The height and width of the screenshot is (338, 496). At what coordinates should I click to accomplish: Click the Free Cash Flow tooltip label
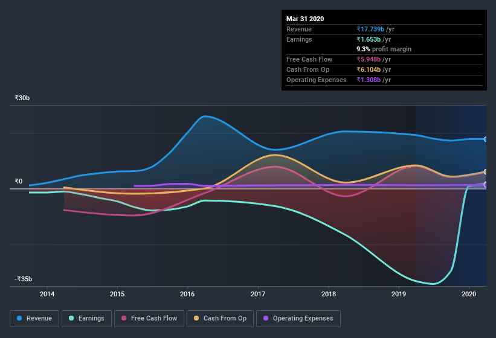pos(309,59)
